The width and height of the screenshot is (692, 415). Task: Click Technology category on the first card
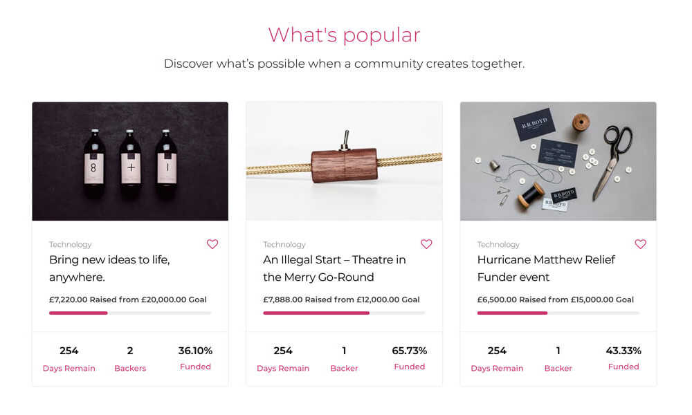70,245
